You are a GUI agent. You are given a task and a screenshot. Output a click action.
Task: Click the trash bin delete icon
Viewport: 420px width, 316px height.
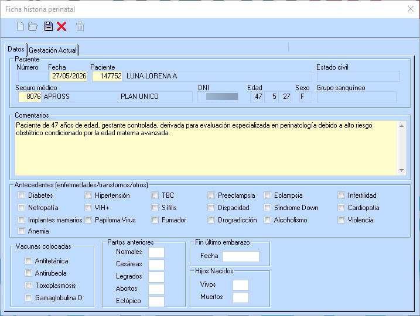tap(80, 26)
